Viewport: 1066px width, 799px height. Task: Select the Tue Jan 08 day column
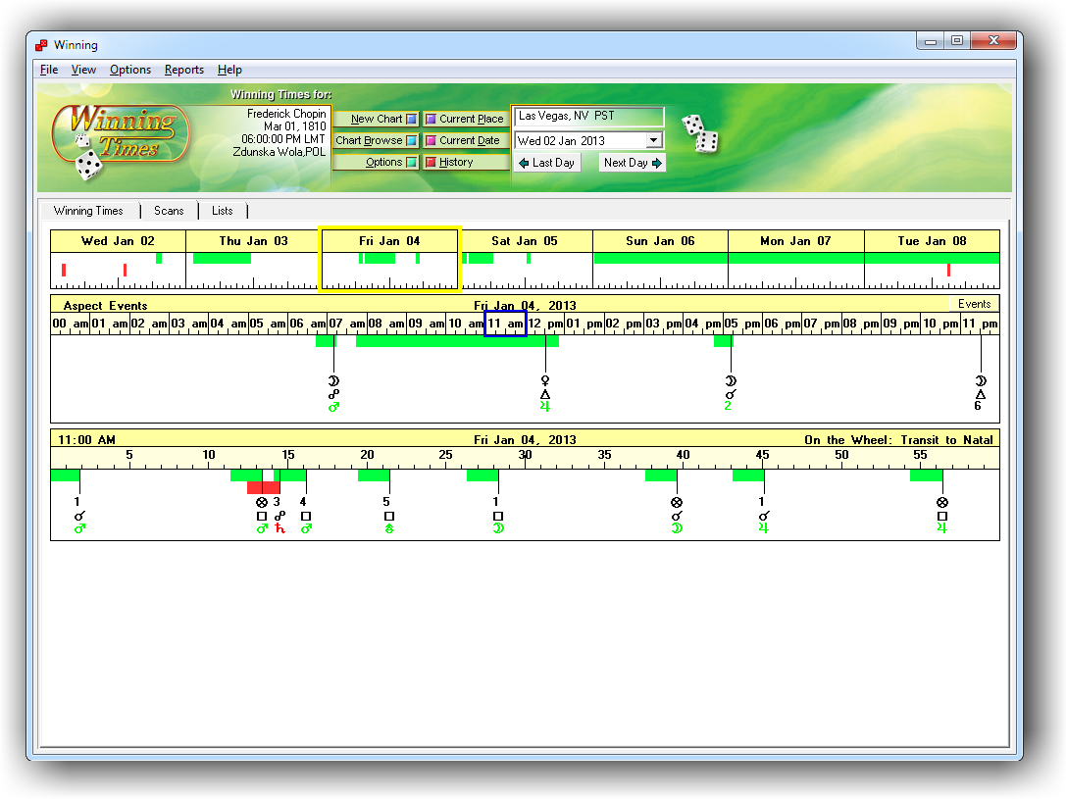click(932, 260)
